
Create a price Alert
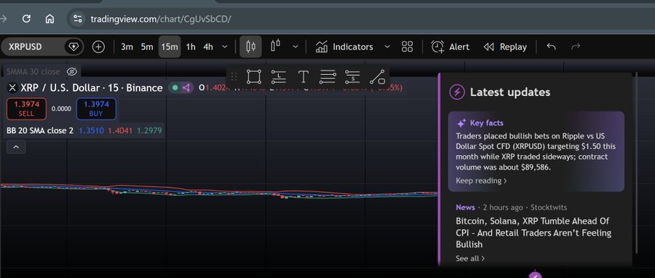tap(450, 47)
